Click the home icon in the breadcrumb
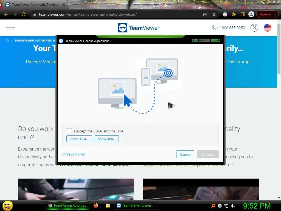The height and width of the screenshot is (211, 281). pos(7,41)
